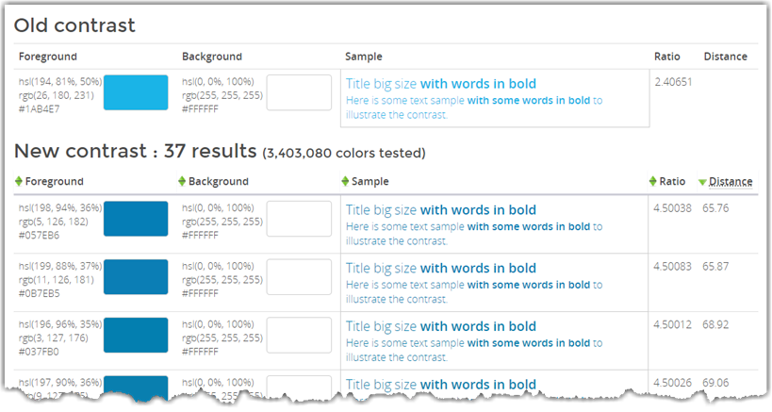The height and width of the screenshot is (412, 772).
Task: Click the text hsl(197, 90%, 36%)
Action: [x=60, y=382]
